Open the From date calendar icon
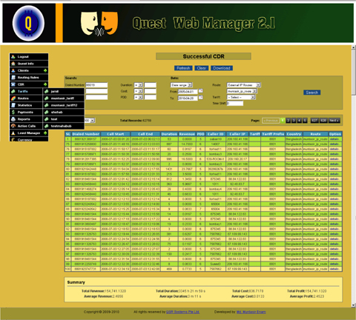 click(x=201, y=91)
